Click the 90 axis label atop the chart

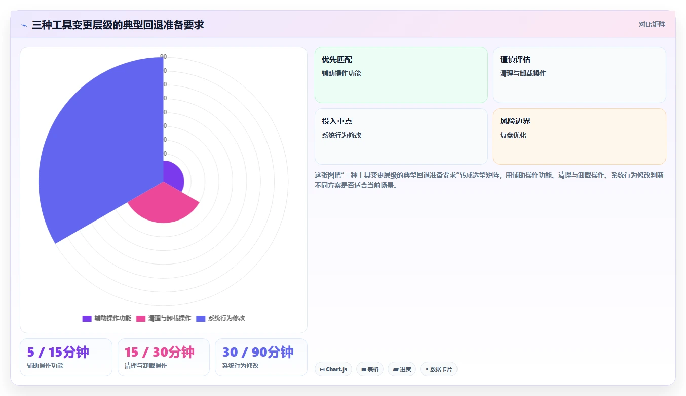pos(163,56)
